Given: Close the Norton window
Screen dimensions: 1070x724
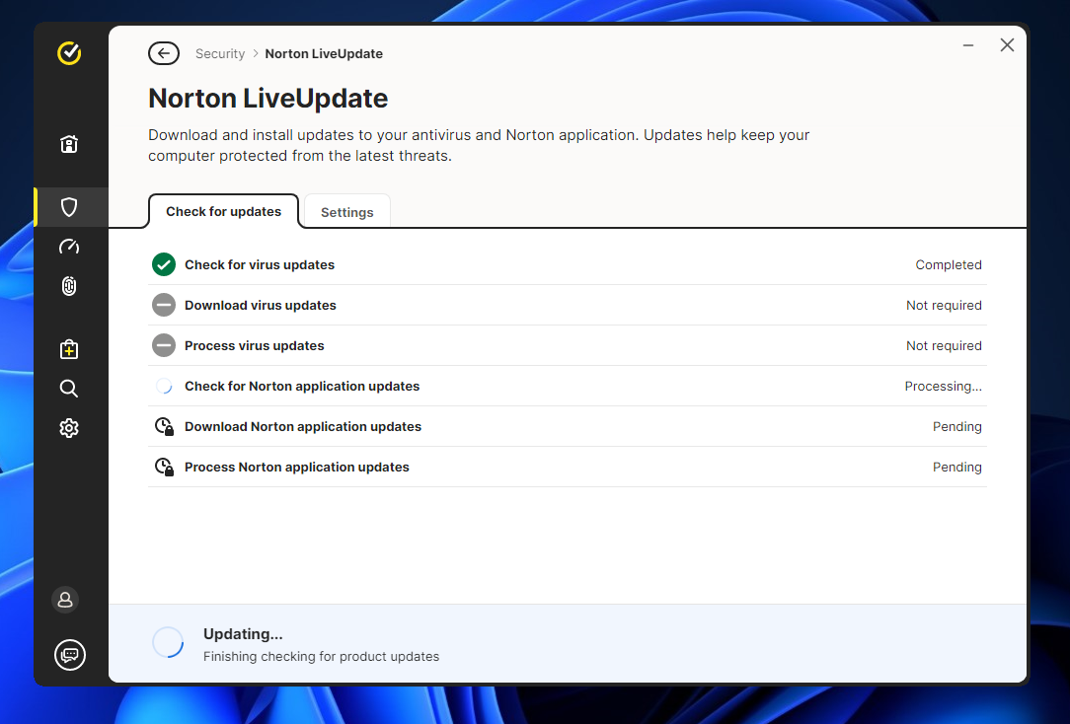Looking at the screenshot, I should point(1007,45).
